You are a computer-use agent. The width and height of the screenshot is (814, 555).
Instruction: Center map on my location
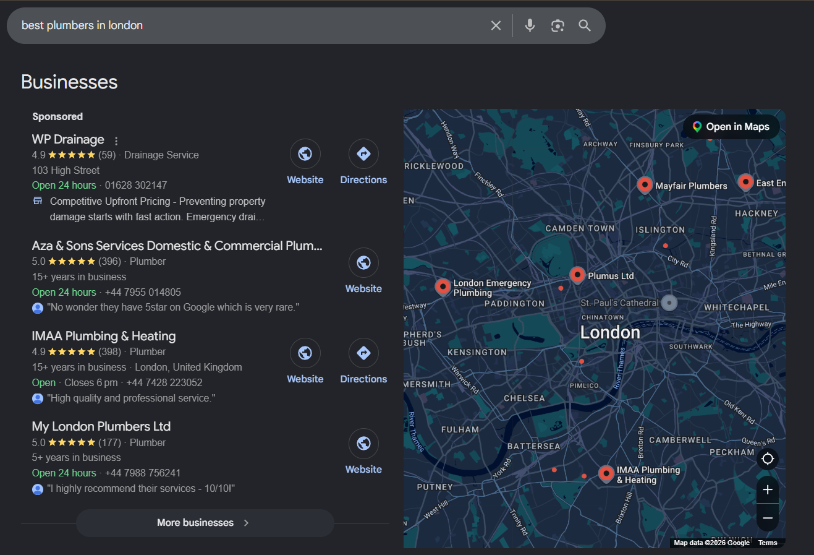[x=768, y=458]
